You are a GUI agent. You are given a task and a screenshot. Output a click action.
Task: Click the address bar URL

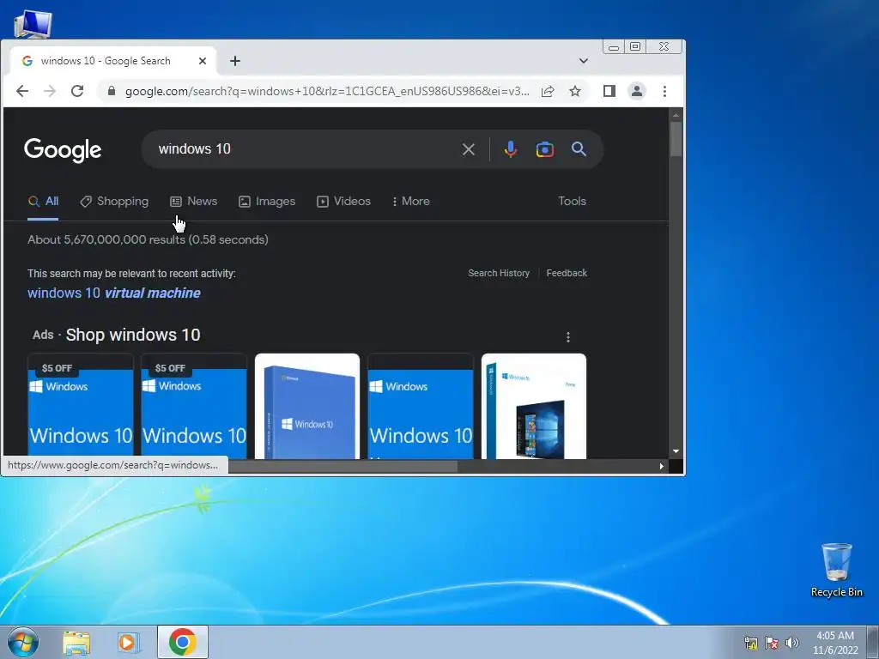(x=327, y=91)
